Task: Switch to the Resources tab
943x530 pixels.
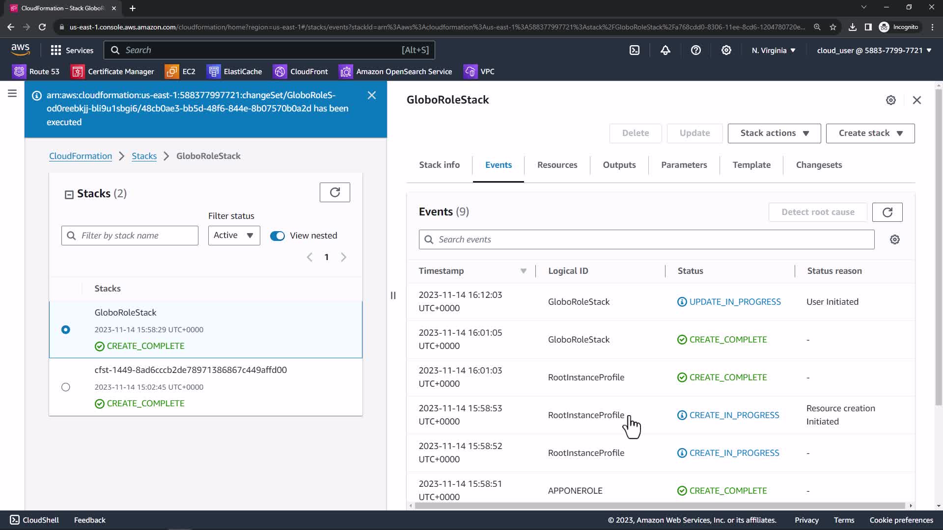Action: (557, 165)
